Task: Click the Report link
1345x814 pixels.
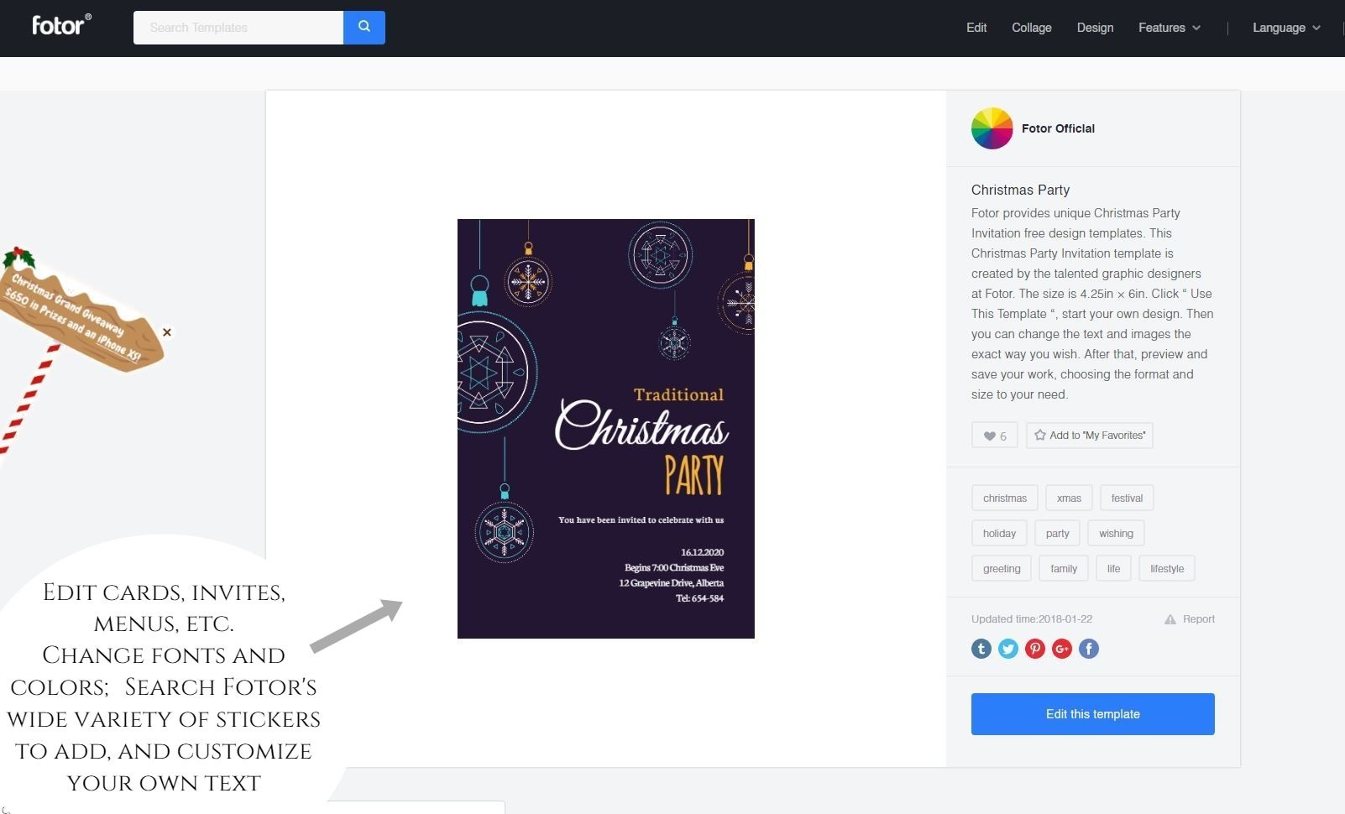Action: click(1190, 619)
